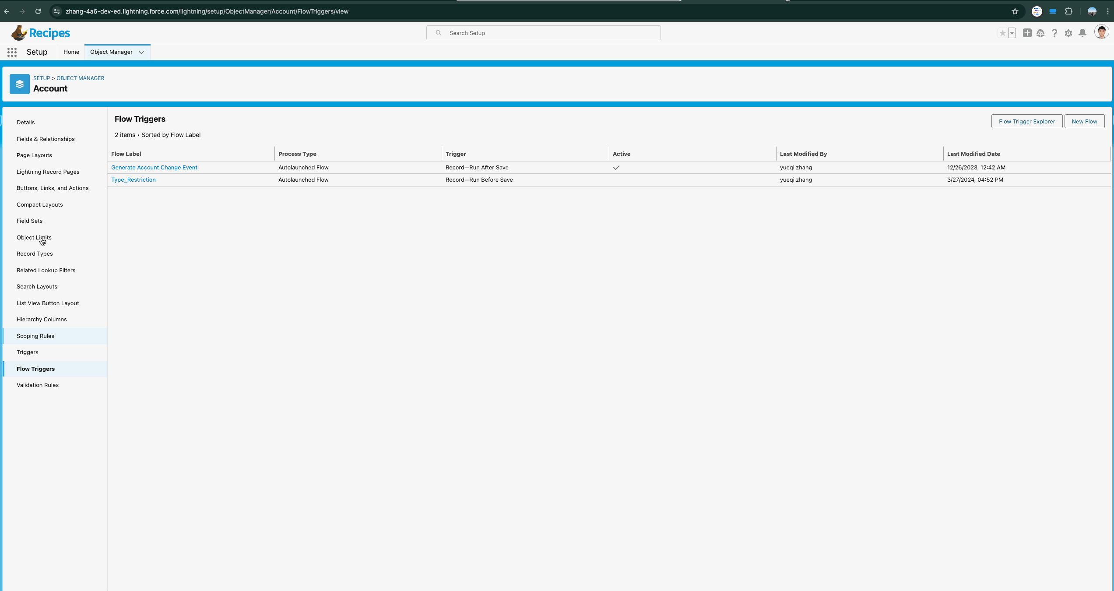Click the Flow Trigger Explorer button
The height and width of the screenshot is (591, 1114).
pos(1026,121)
